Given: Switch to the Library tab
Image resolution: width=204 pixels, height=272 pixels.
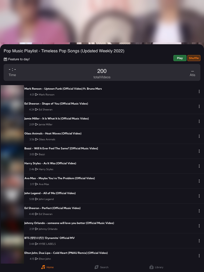Looking at the screenshot, I should 156,267.
